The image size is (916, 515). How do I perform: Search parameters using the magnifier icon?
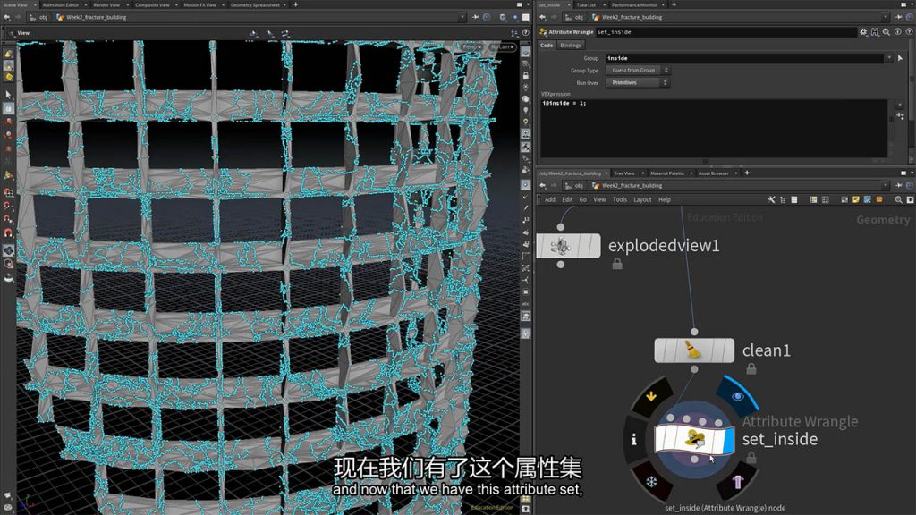pyautogui.click(x=886, y=32)
